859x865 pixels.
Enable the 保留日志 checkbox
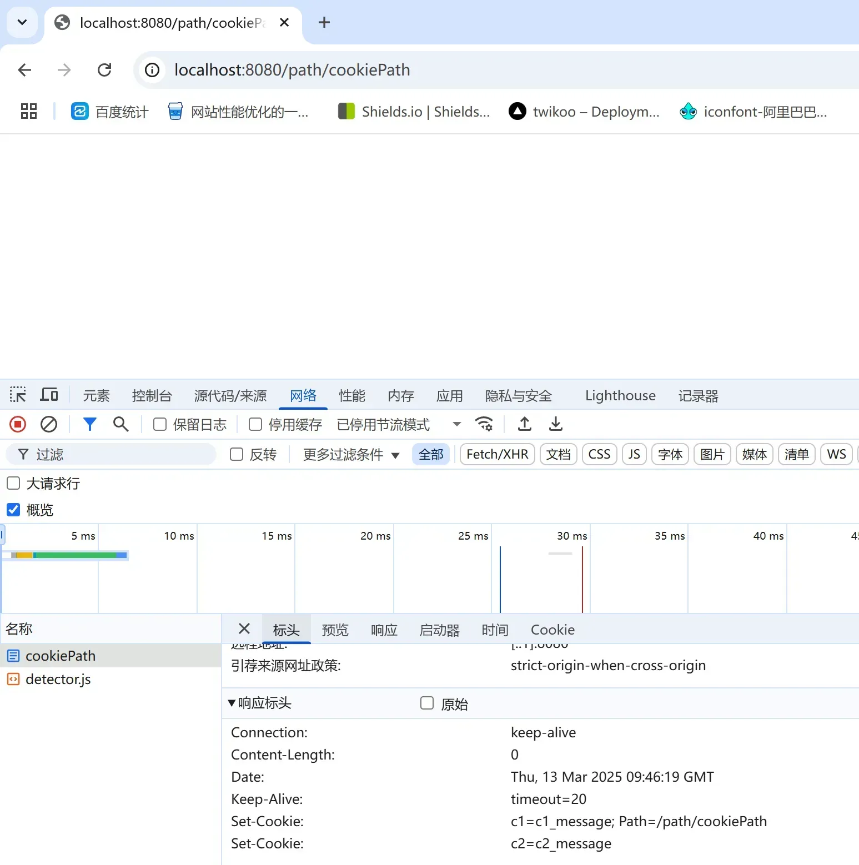(160, 425)
